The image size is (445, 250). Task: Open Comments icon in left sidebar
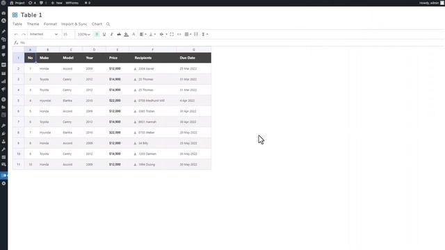click(3, 55)
